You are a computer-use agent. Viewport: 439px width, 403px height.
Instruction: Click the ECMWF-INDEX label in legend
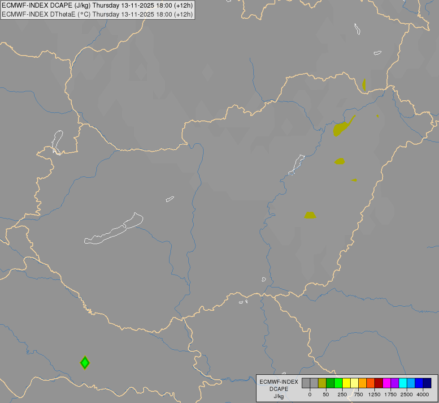tap(279, 382)
